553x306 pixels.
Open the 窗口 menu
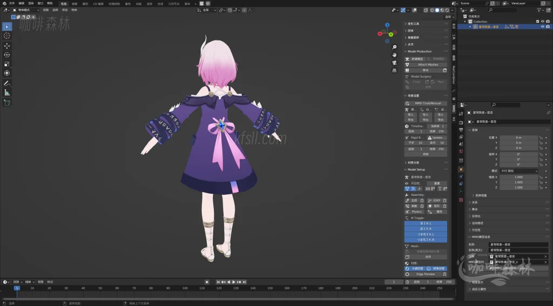[40, 4]
